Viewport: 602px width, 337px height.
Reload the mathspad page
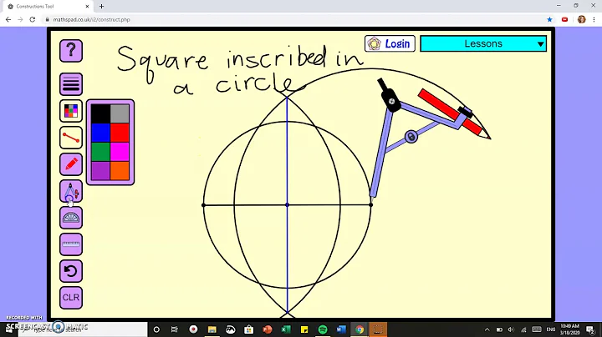33,19
